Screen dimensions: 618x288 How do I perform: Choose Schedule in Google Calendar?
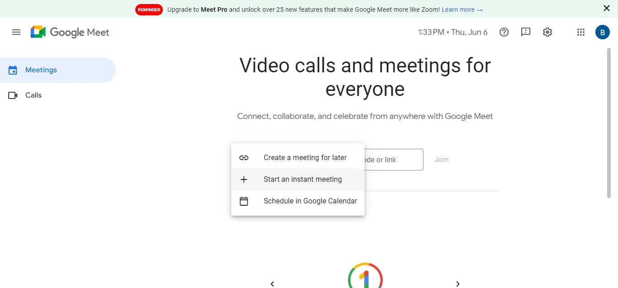pyautogui.click(x=298, y=201)
